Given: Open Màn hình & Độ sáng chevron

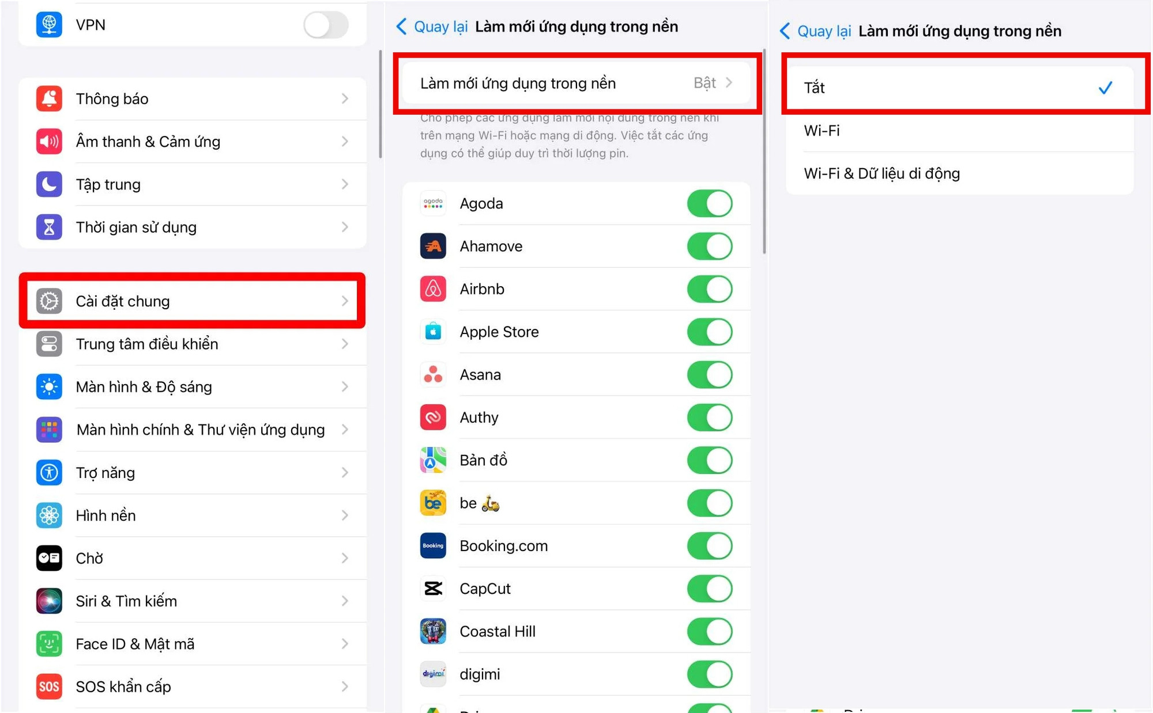Looking at the screenshot, I should pyautogui.click(x=345, y=386).
